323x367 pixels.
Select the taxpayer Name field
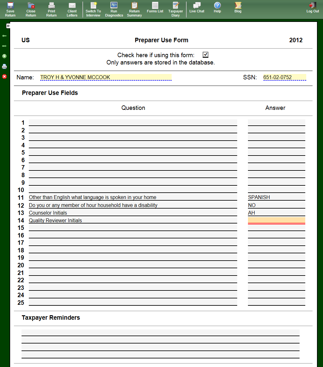106,77
